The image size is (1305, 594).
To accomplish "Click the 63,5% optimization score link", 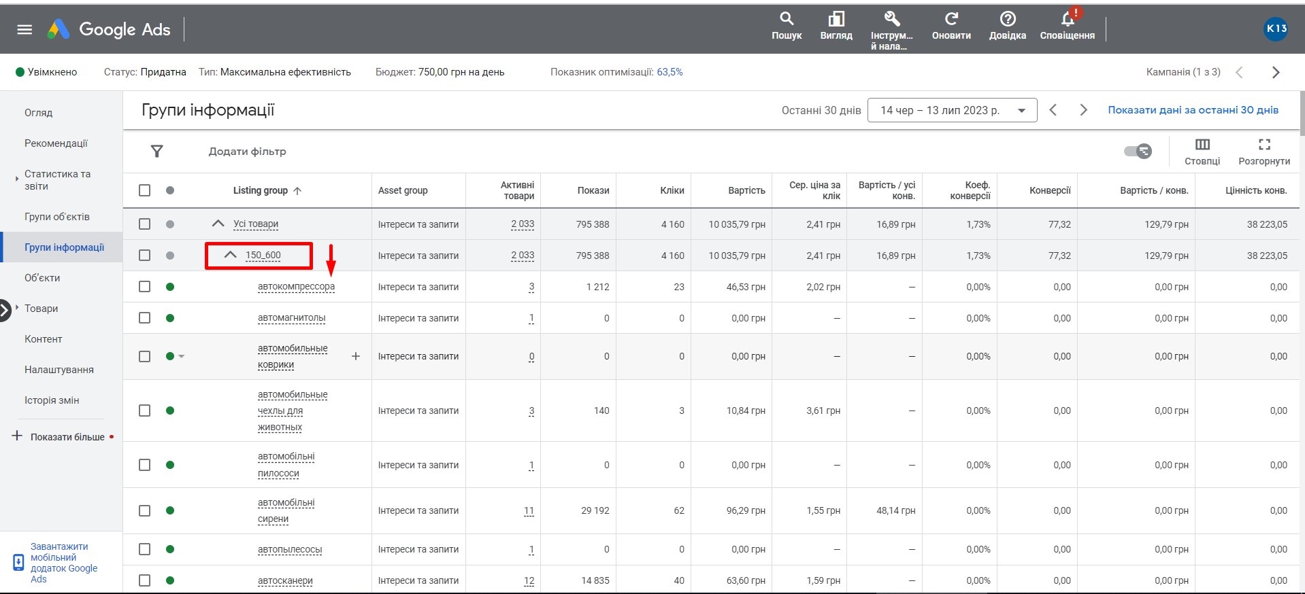I will (670, 72).
